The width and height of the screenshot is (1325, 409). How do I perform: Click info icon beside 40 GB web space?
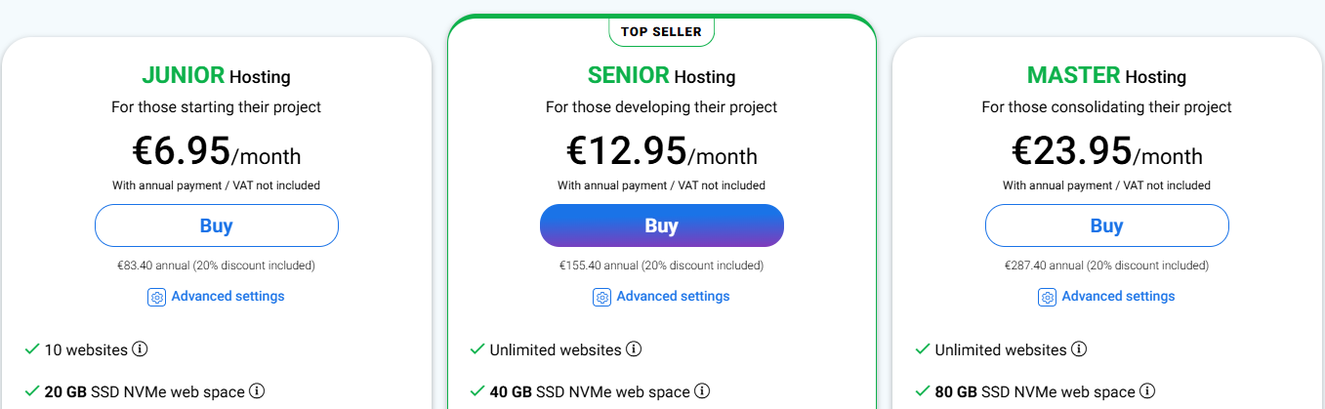coord(702,391)
